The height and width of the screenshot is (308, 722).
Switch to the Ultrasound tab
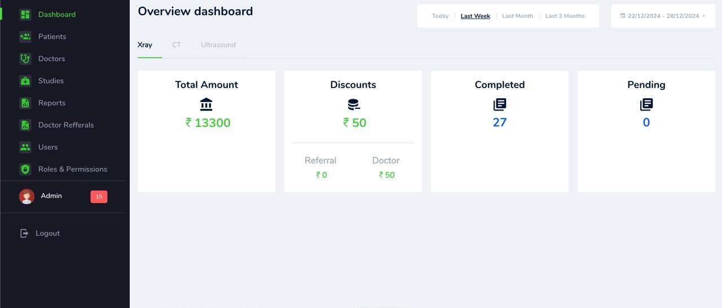click(x=218, y=45)
